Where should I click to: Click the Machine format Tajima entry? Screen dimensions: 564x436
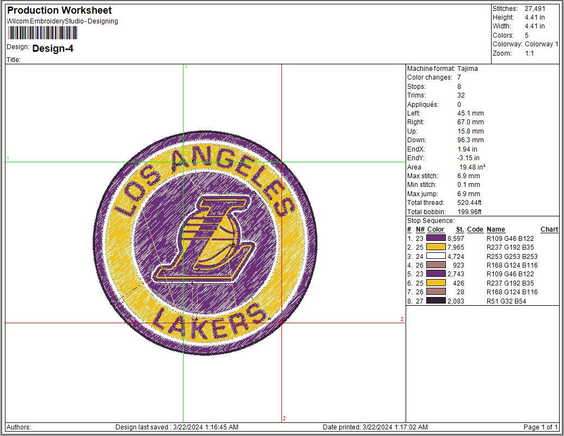coord(442,69)
